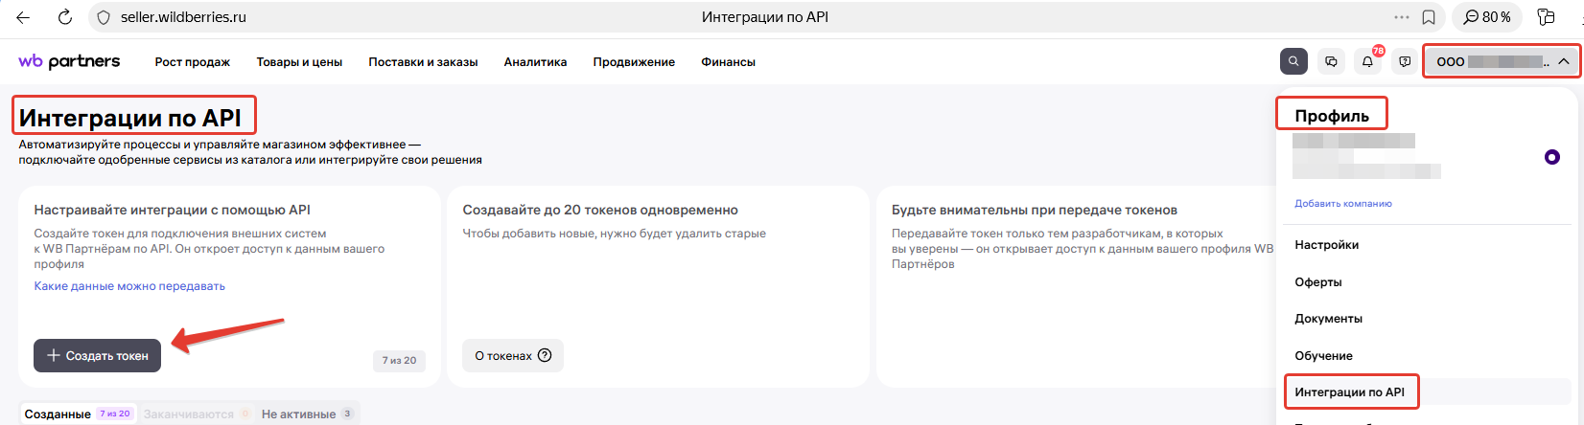Open the 80% zoom level control
The image size is (1584, 425).
(1487, 17)
